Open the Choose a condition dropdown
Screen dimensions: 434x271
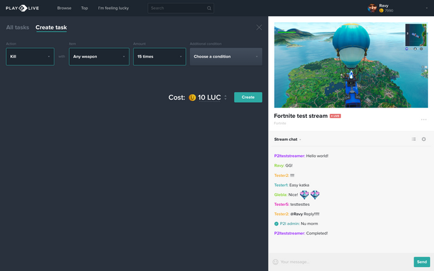point(226,57)
